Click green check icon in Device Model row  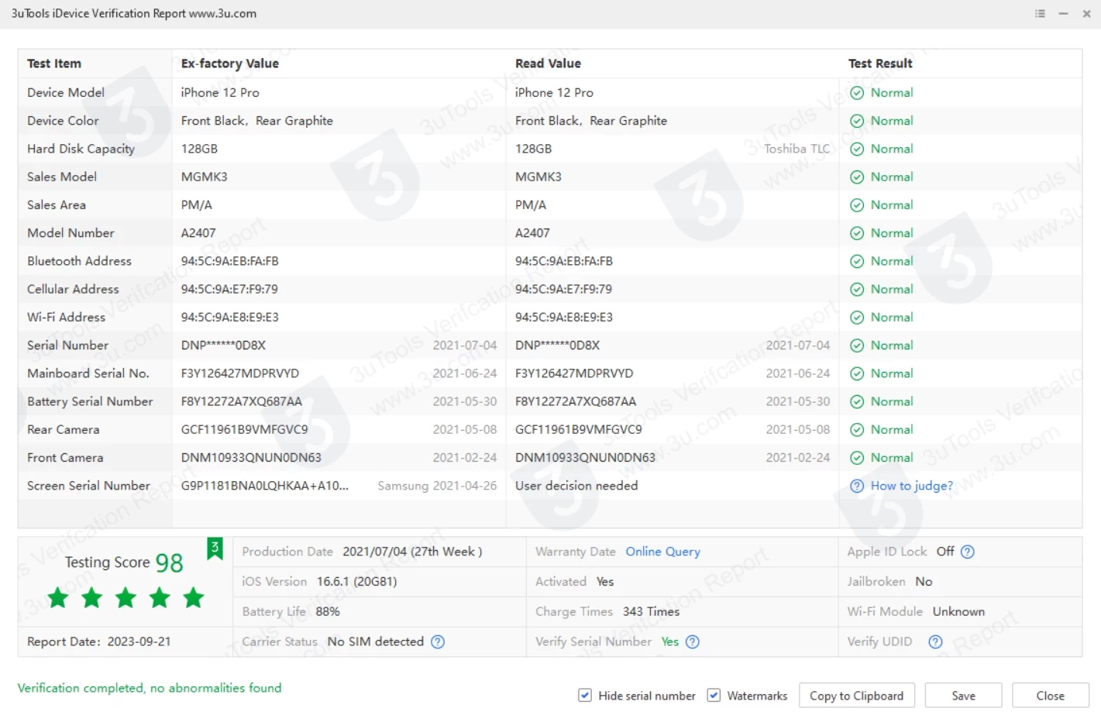point(857,93)
